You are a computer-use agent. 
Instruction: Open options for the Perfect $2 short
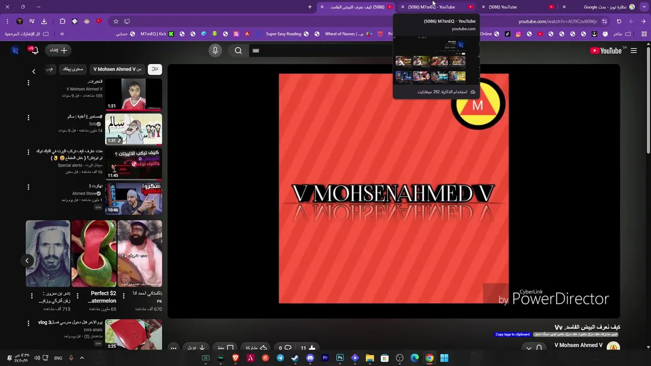[x=77, y=295]
